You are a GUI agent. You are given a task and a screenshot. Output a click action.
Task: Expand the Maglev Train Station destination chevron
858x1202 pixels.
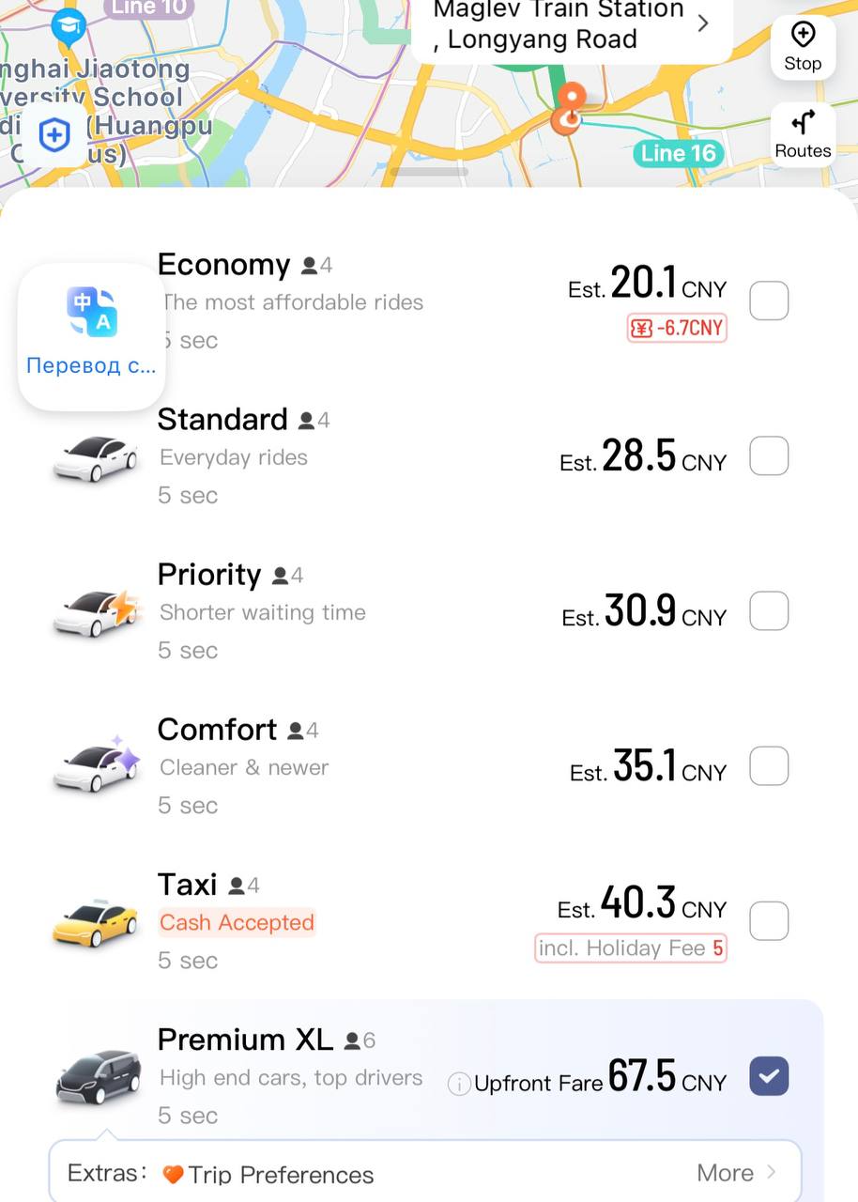click(703, 24)
